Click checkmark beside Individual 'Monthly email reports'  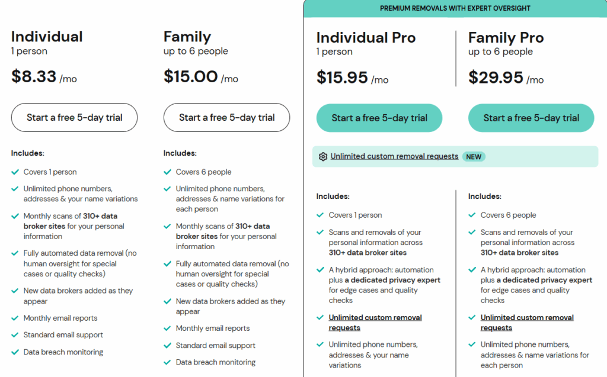tap(15, 318)
